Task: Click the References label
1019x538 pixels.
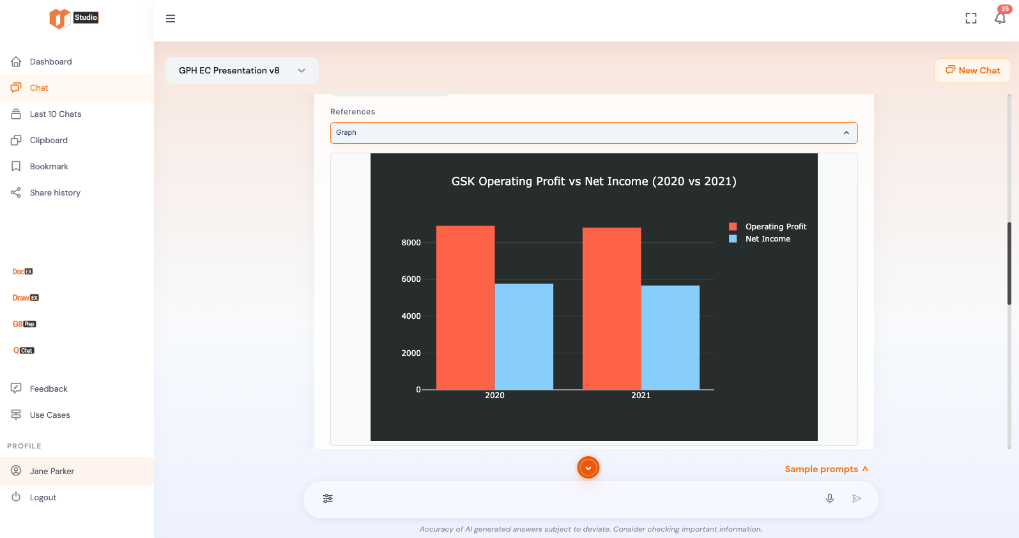Action: pyautogui.click(x=353, y=112)
